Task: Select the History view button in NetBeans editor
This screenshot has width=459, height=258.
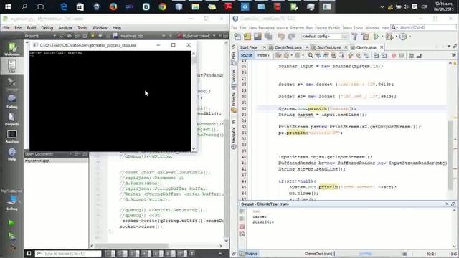Action: 263,55
